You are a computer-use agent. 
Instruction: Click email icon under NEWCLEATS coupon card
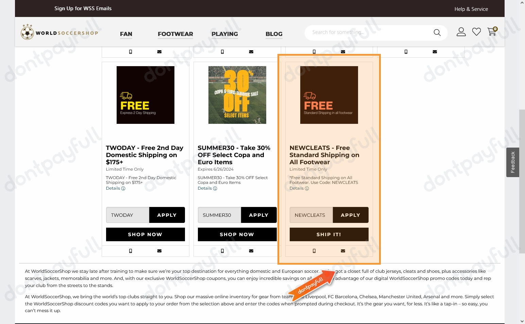(343, 251)
